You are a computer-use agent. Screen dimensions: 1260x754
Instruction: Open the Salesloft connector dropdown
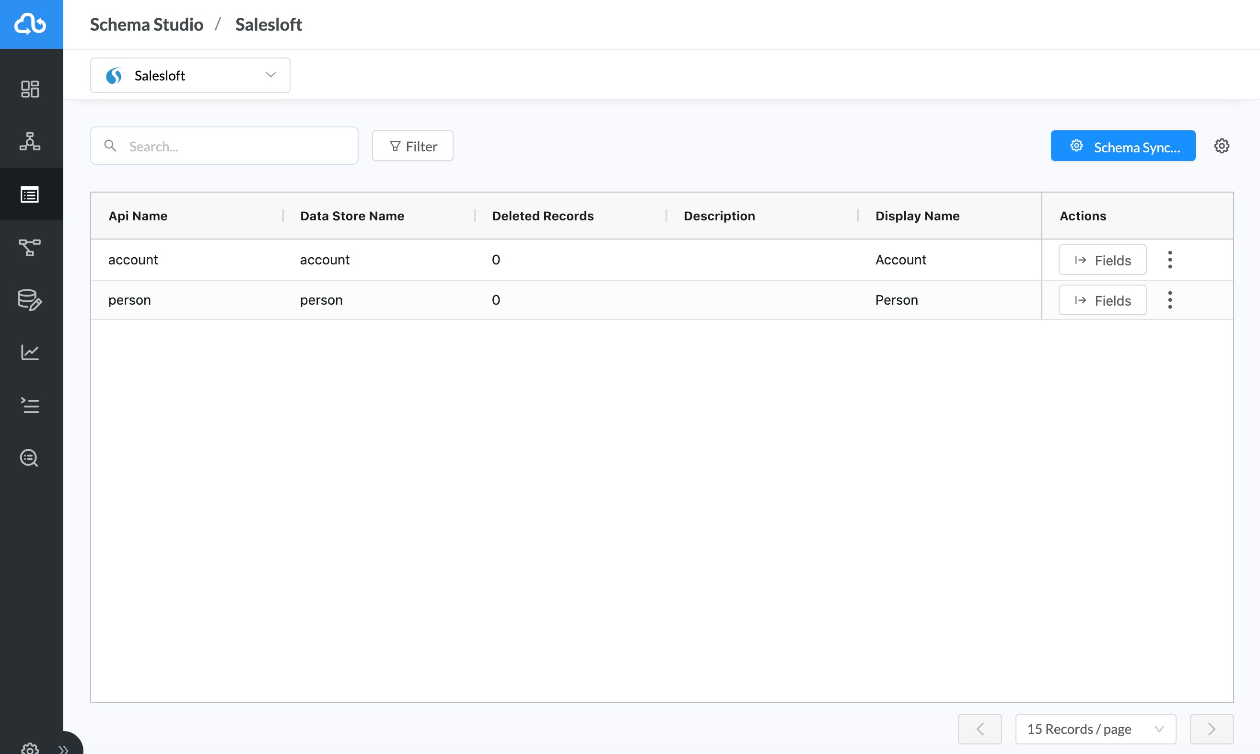pos(190,75)
